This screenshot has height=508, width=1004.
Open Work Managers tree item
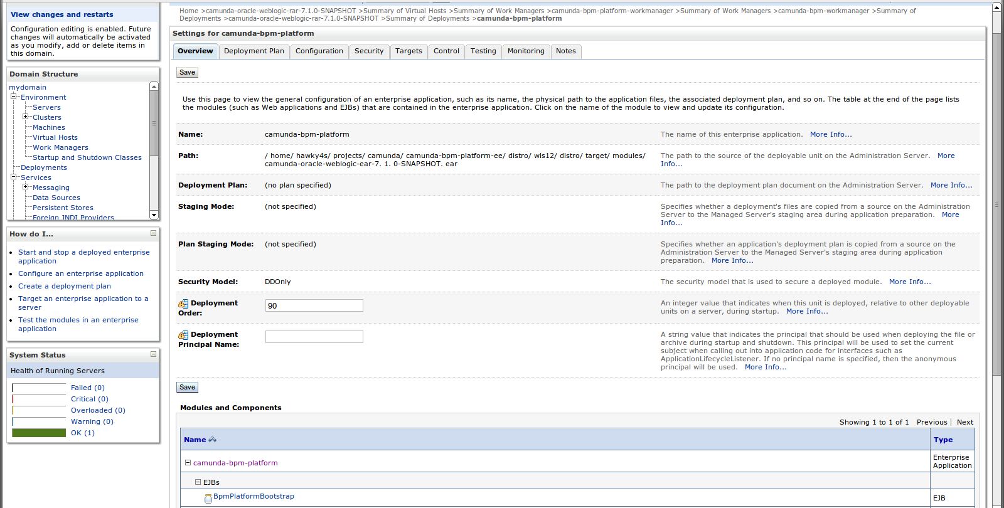coord(60,147)
